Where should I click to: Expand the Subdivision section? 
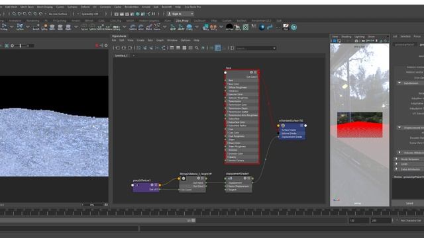point(399,83)
